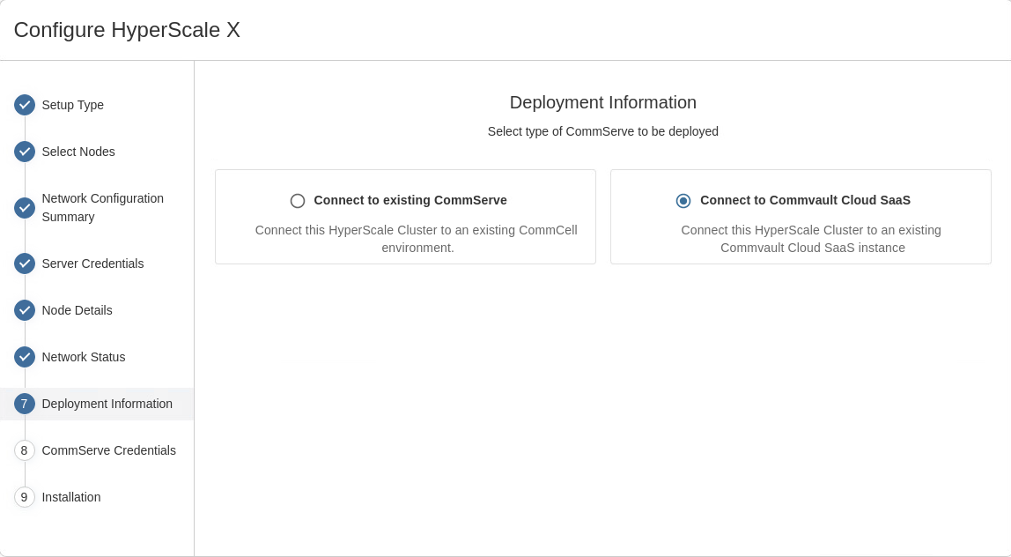Viewport: 1011px width, 557px height.
Task: Jump to the CommServe Credentials step label
Action: (108, 450)
